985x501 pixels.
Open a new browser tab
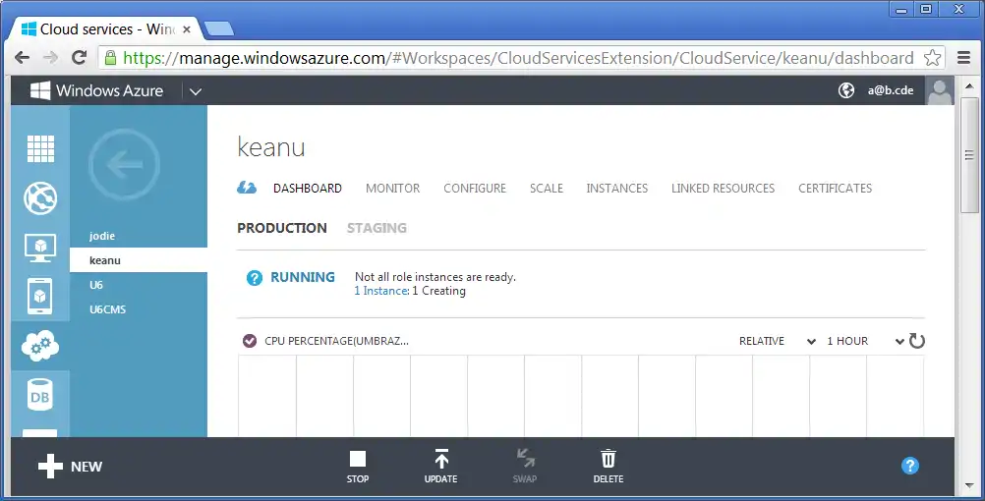[219, 28]
